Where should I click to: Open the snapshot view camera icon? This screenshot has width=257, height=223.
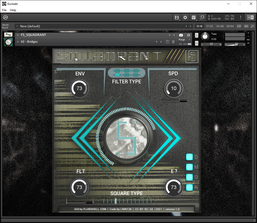point(181,35)
